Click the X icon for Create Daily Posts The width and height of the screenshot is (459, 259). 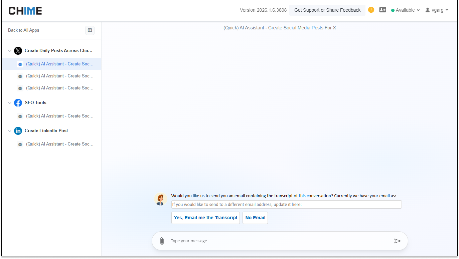(18, 51)
